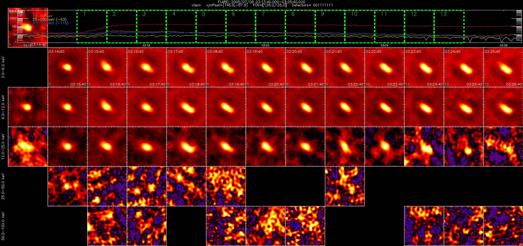Click the '6.0-12.0 keV' row label
Screen dimensions: 523x246
point(3,107)
